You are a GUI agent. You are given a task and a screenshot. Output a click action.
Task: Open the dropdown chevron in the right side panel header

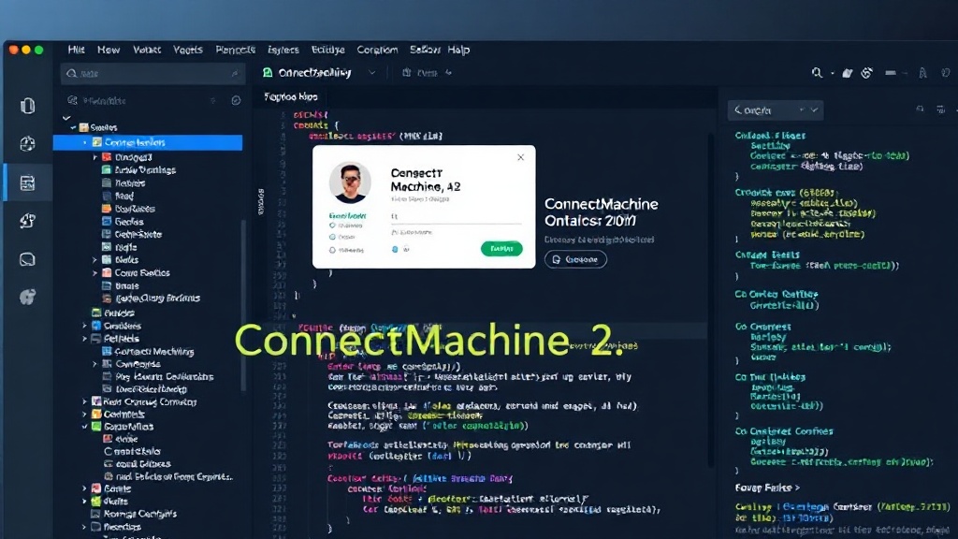[x=814, y=110]
